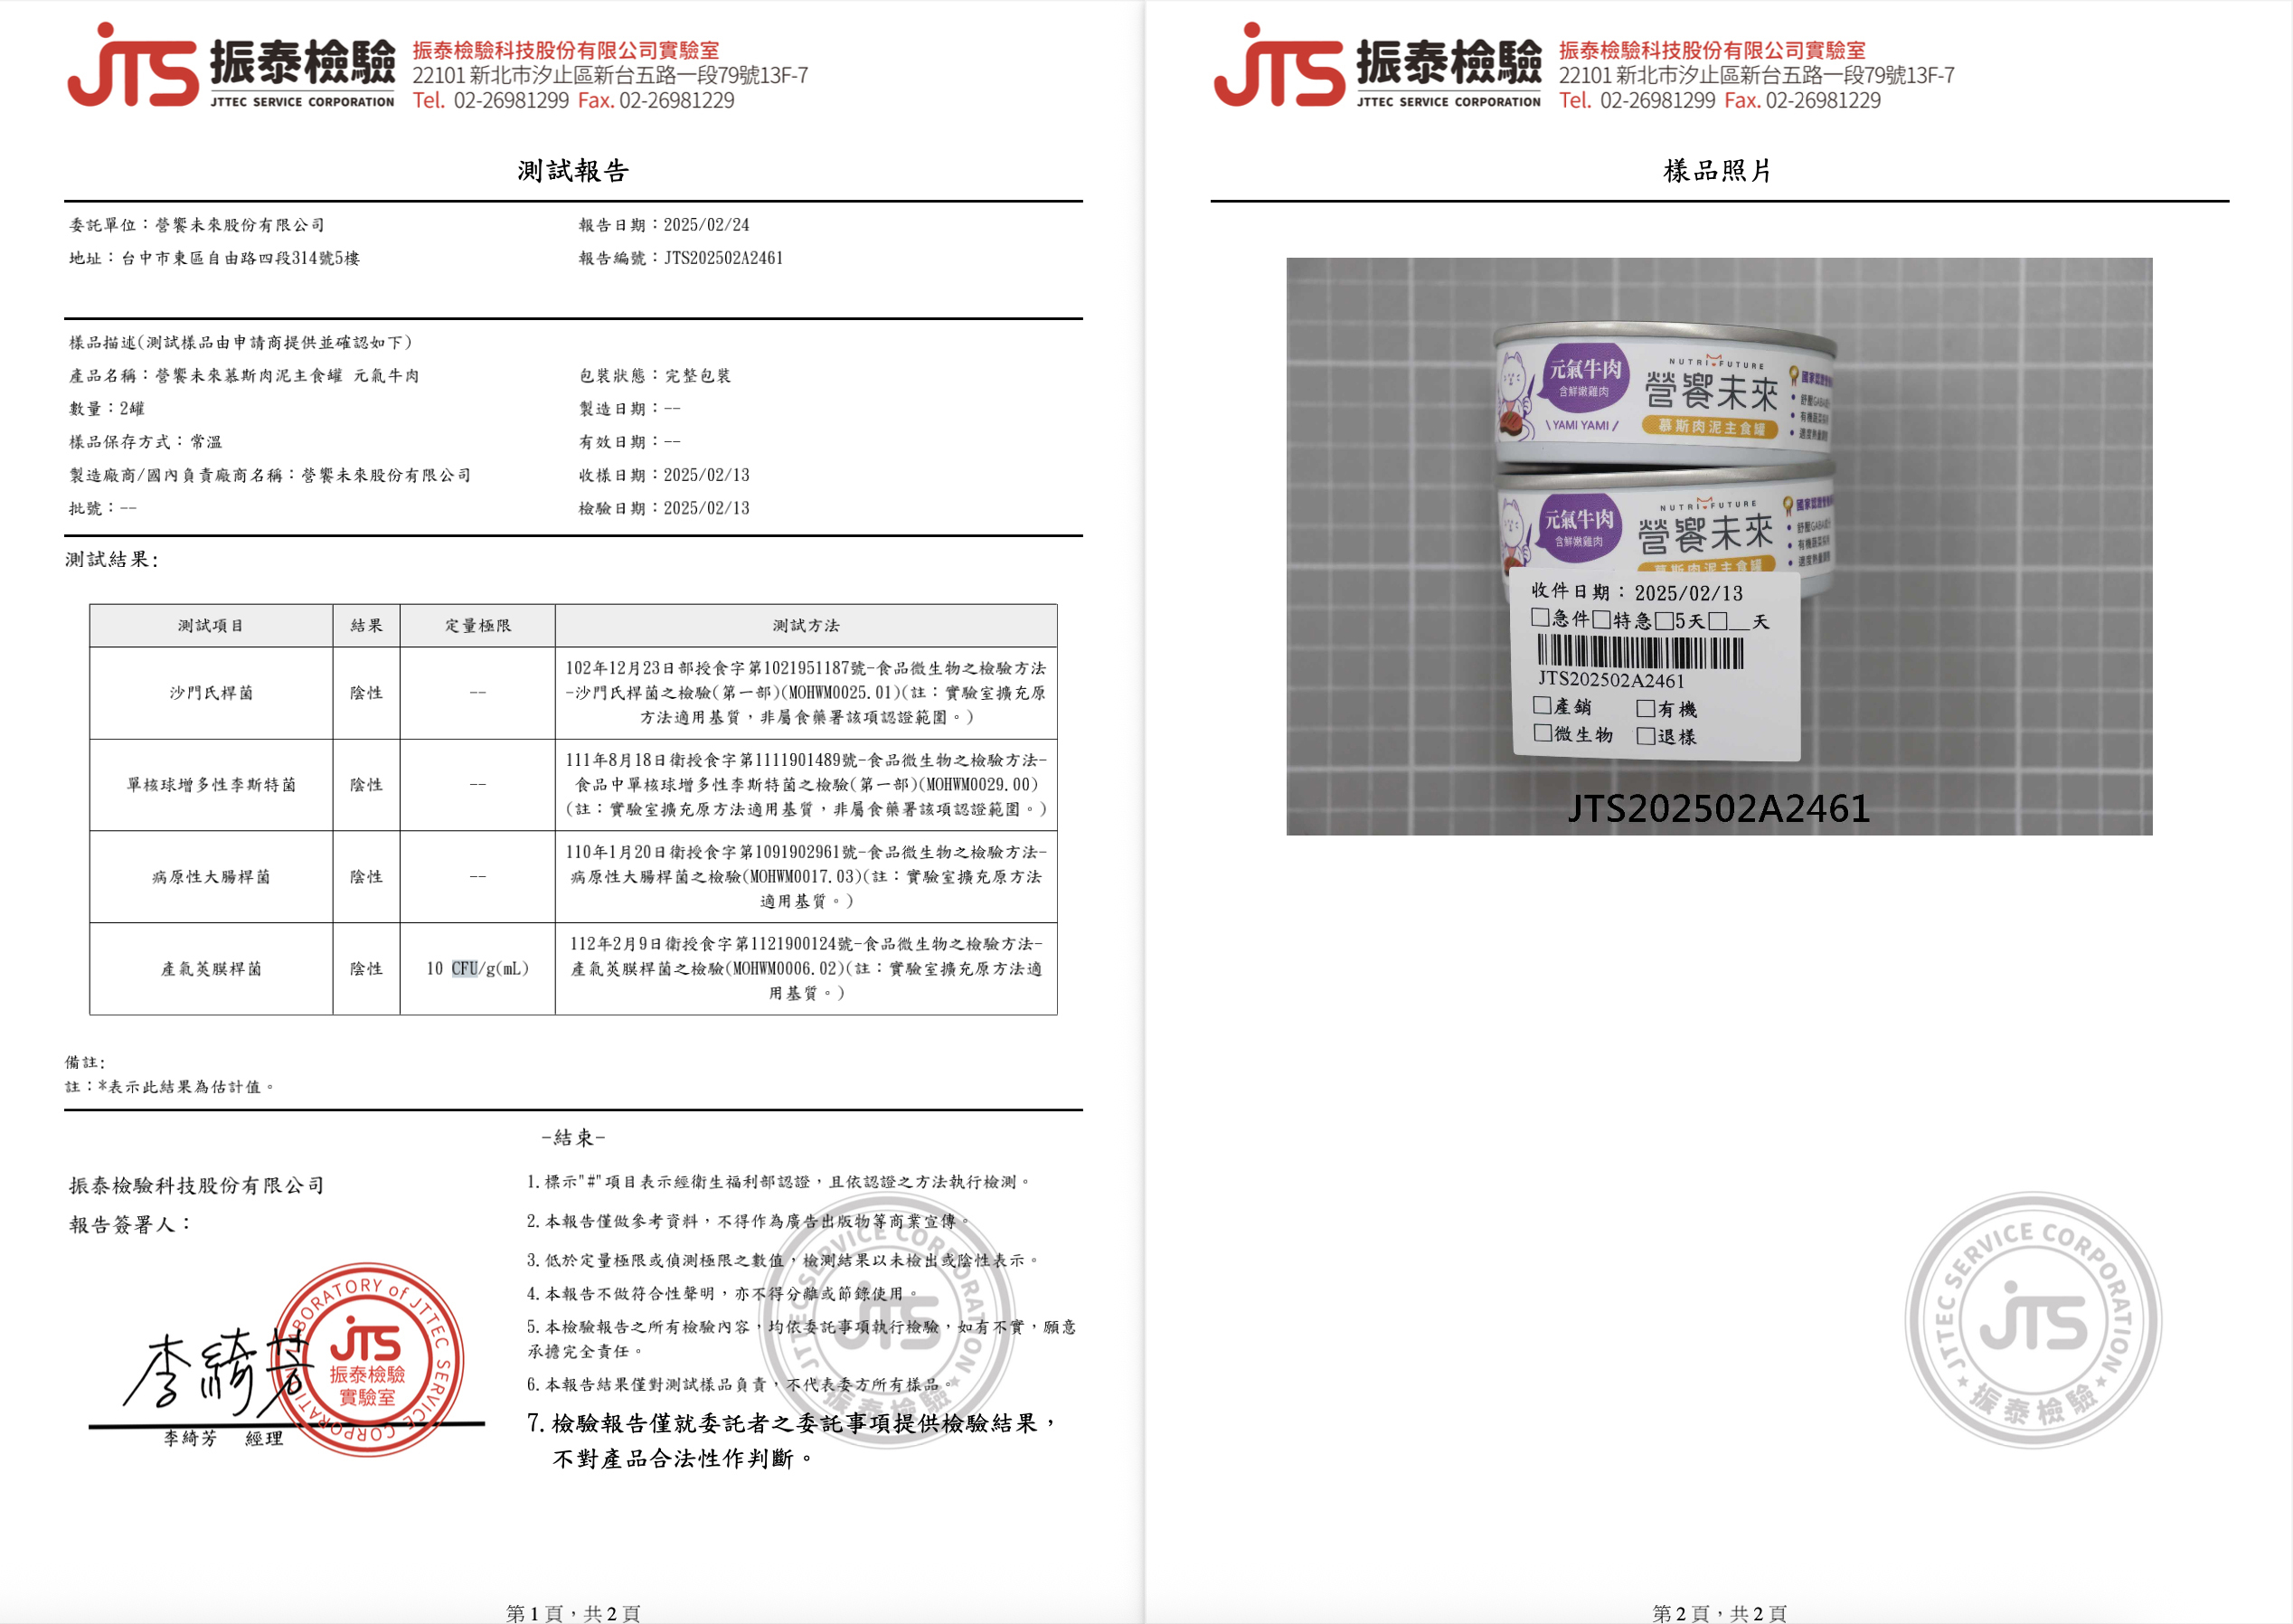Click the 測試結果 section label

(x=112, y=559)
